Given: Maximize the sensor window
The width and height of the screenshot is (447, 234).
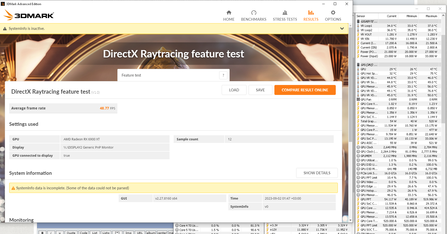Looking at the screenshot, I should coord(428,9).
